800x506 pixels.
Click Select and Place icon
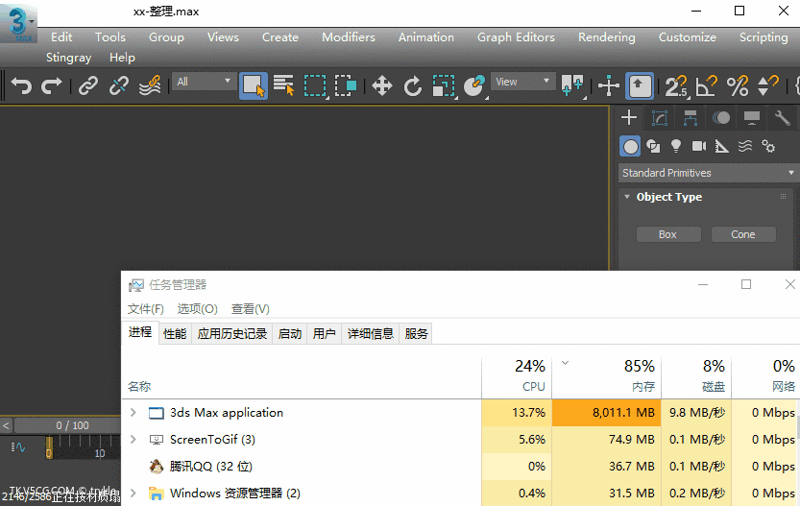(x=474, y=85)
